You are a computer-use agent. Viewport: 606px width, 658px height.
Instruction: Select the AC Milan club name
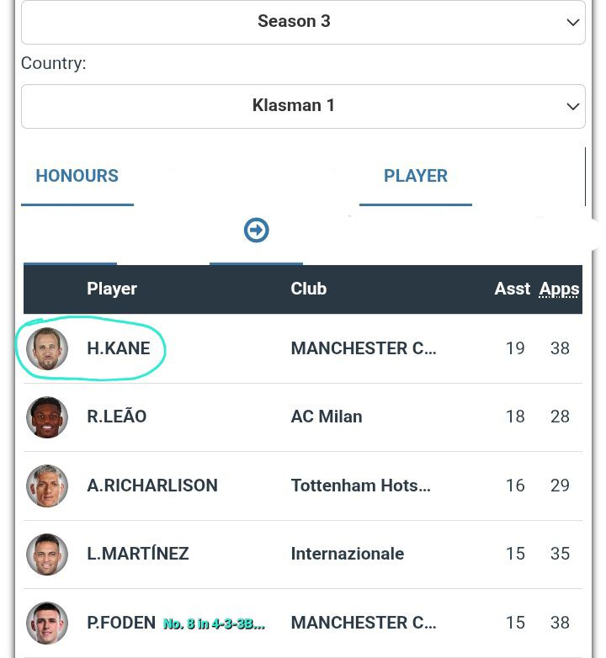(x=327, y=417)
